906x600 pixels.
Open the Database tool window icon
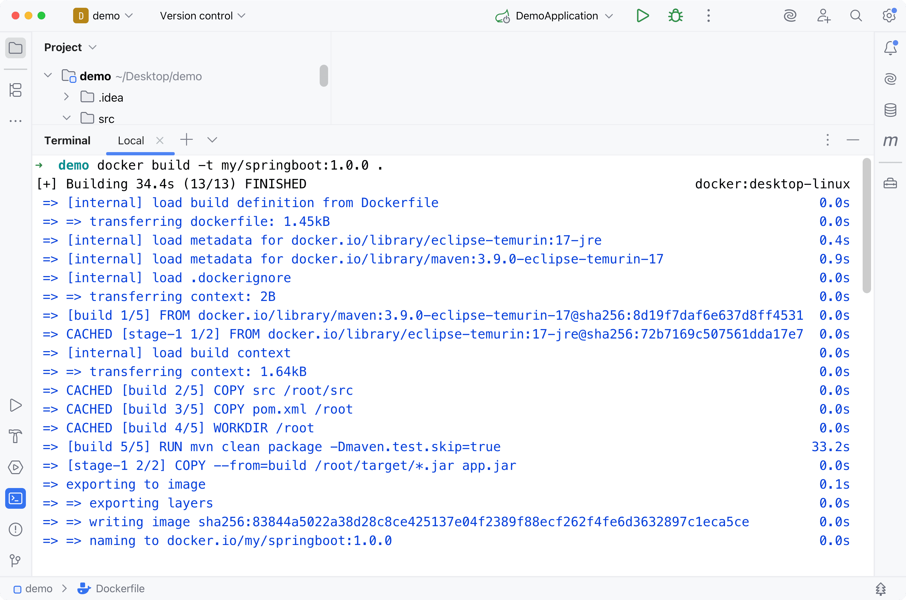click(891, 110)
